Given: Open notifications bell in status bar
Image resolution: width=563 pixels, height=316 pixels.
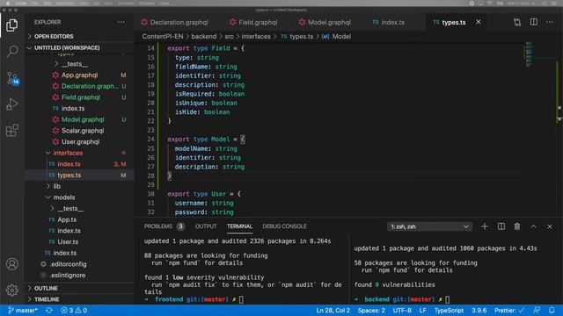Looking at the screenshot, I should (552, 310).
